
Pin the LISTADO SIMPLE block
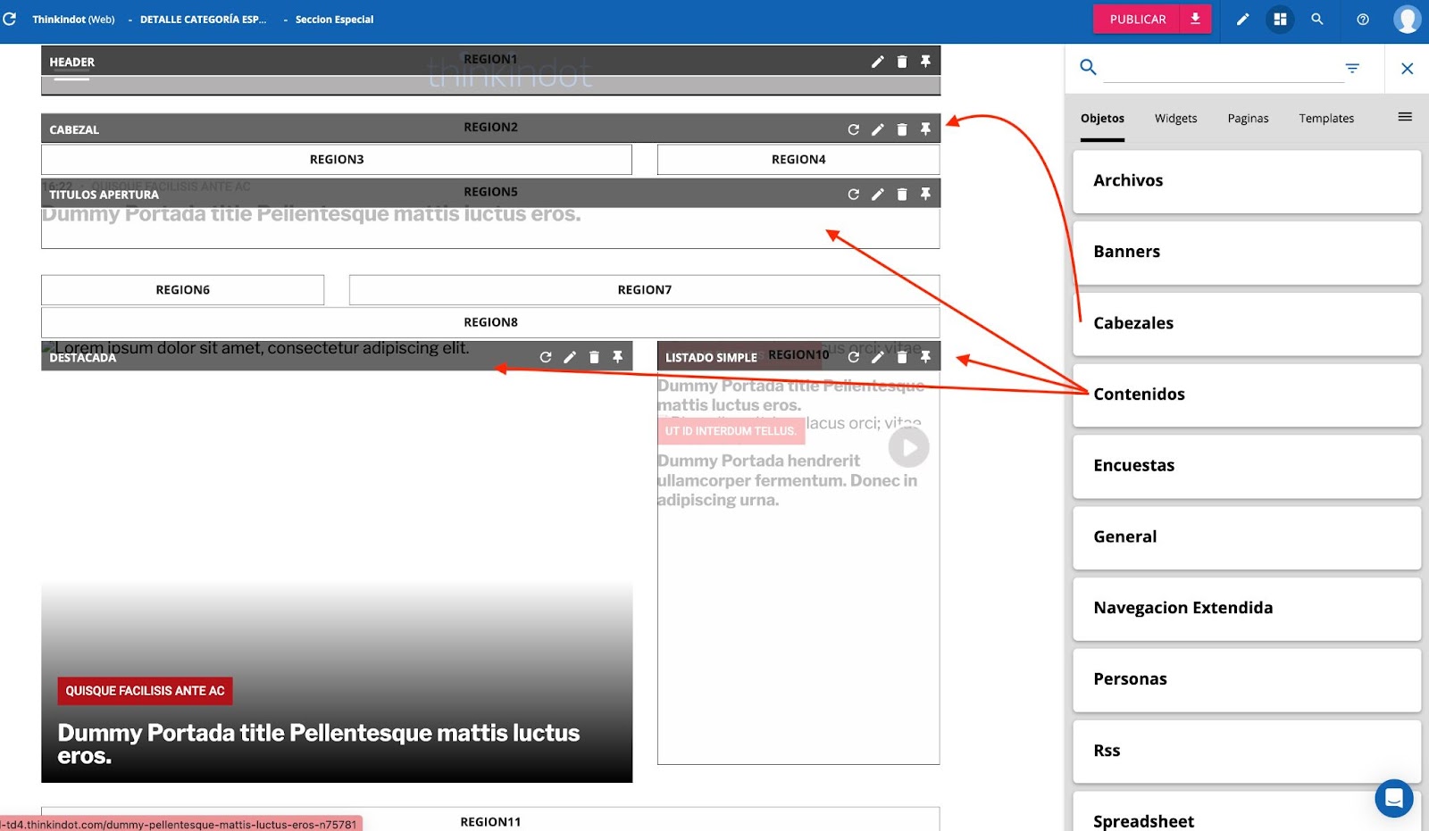coord(925,357)
